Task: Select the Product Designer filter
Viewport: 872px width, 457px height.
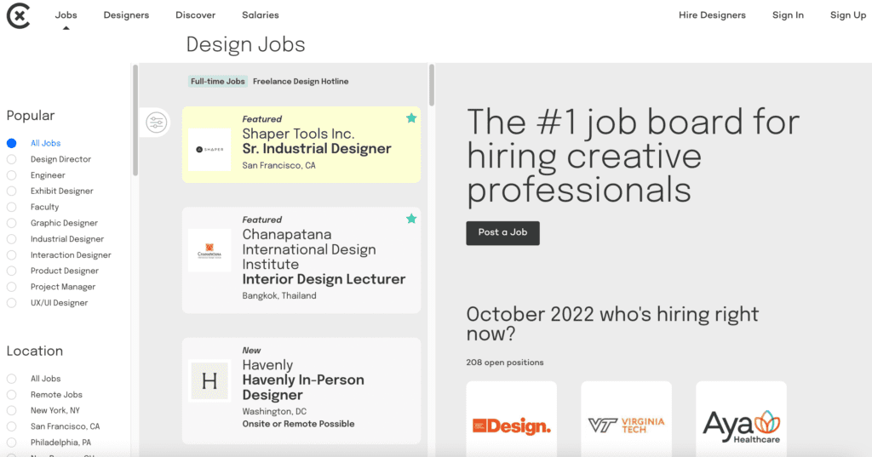Action: [x=12, y=271]
